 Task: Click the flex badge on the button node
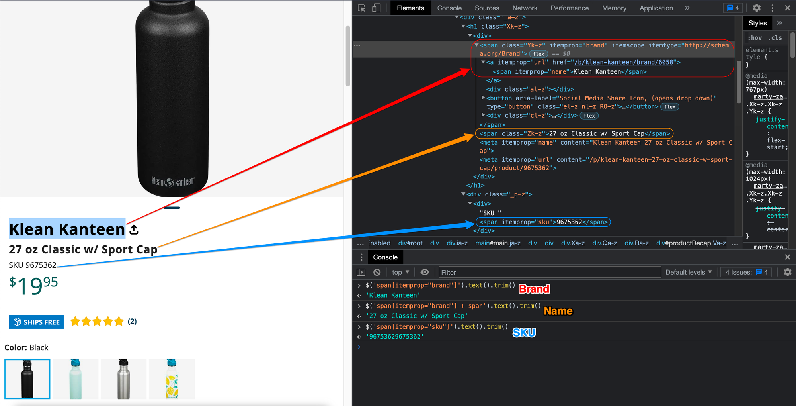pos(670,107)
